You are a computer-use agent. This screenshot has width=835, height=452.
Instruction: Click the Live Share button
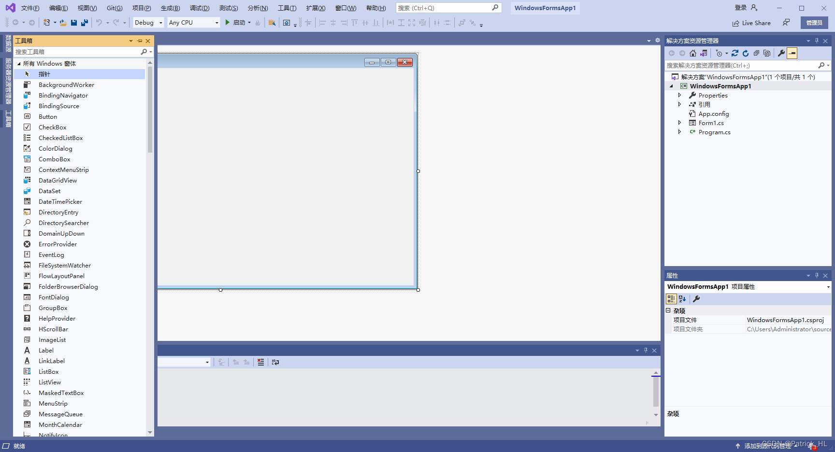pos(751,23)
